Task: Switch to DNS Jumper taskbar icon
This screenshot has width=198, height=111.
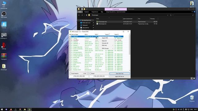Action: click(x=29, y=109)
